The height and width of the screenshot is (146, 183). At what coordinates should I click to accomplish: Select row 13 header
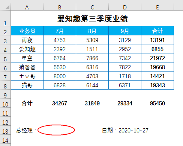[5, 130]
